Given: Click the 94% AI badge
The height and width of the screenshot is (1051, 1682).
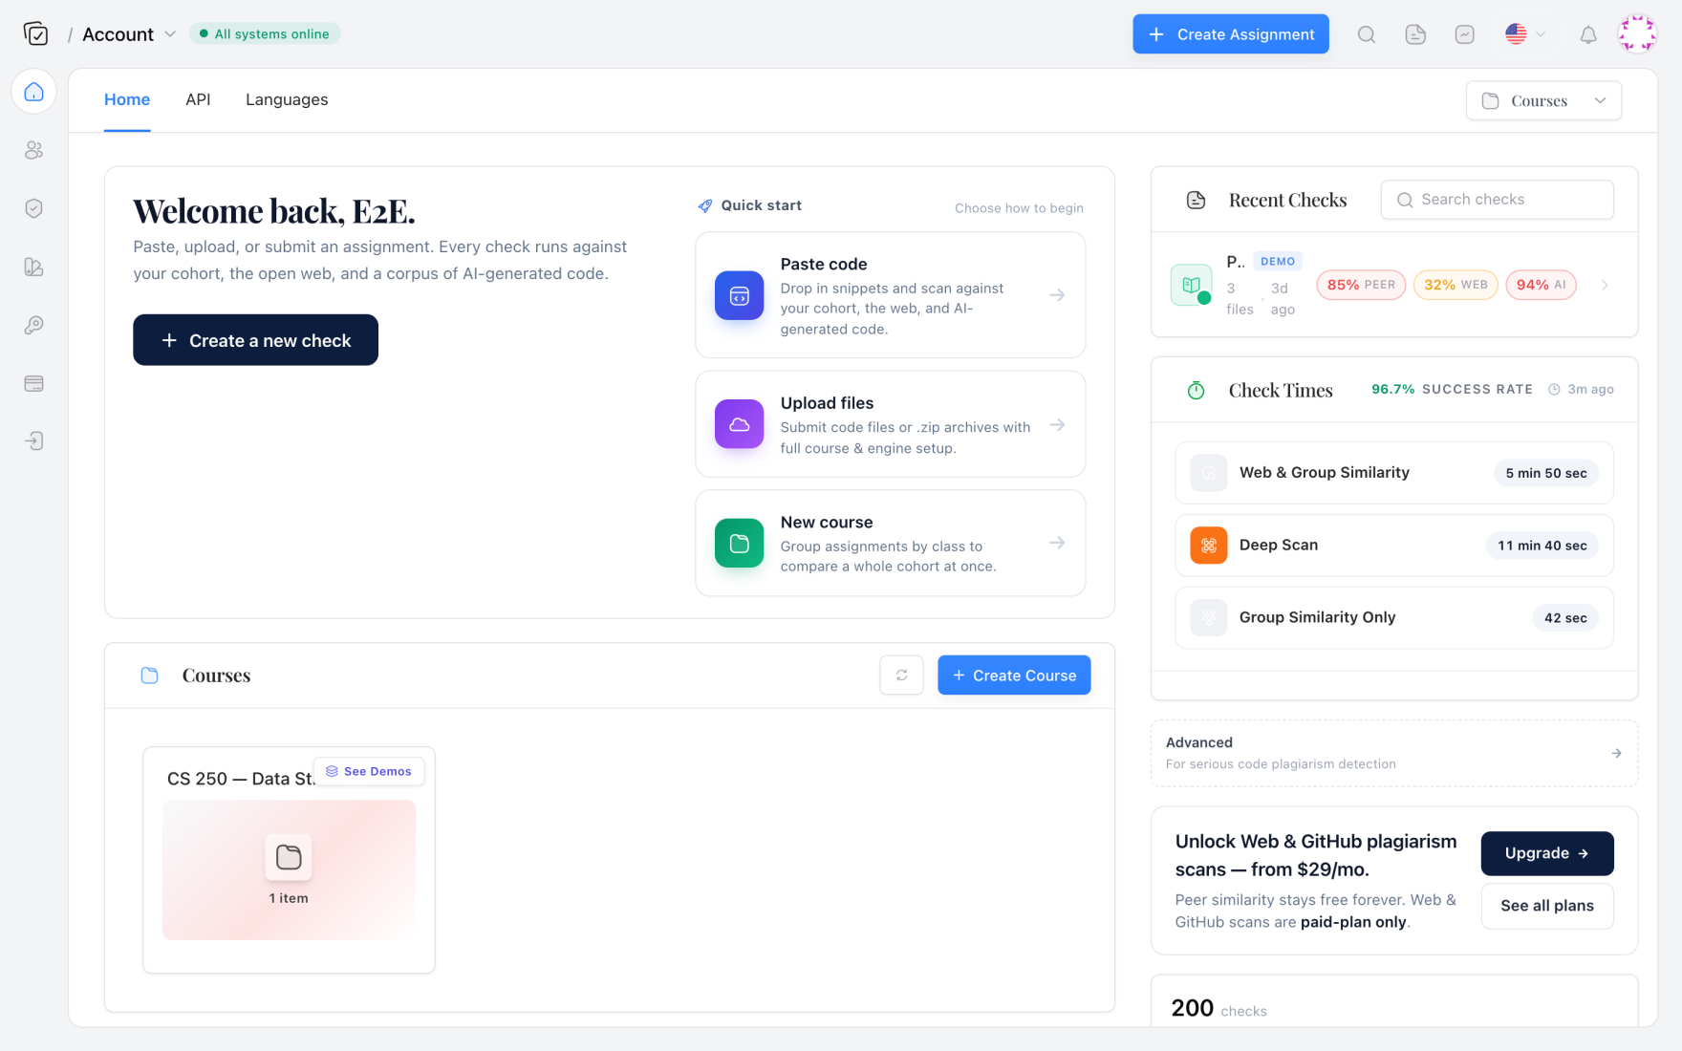Looking at the screenshot, I should click(1541, 285).
